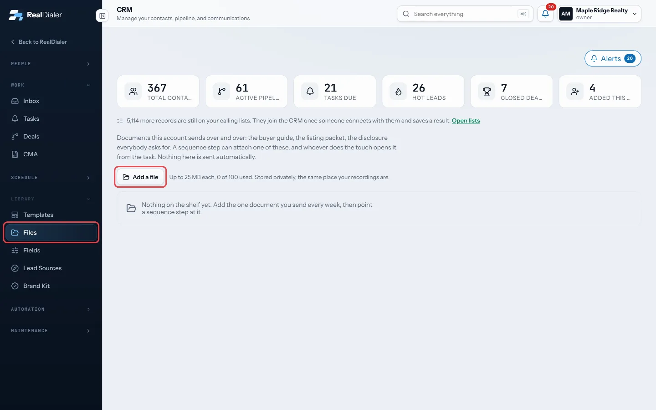This screenshot has height=410, width=656.
Task: Click the Total Contacts people icon
Action: 133,92
